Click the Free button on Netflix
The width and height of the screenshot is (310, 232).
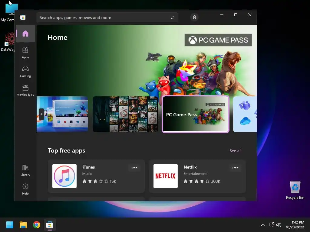pos(235,168)
